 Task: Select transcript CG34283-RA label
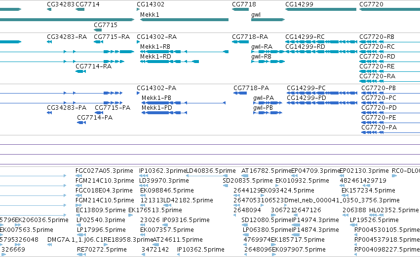click(x=67, y=37)
